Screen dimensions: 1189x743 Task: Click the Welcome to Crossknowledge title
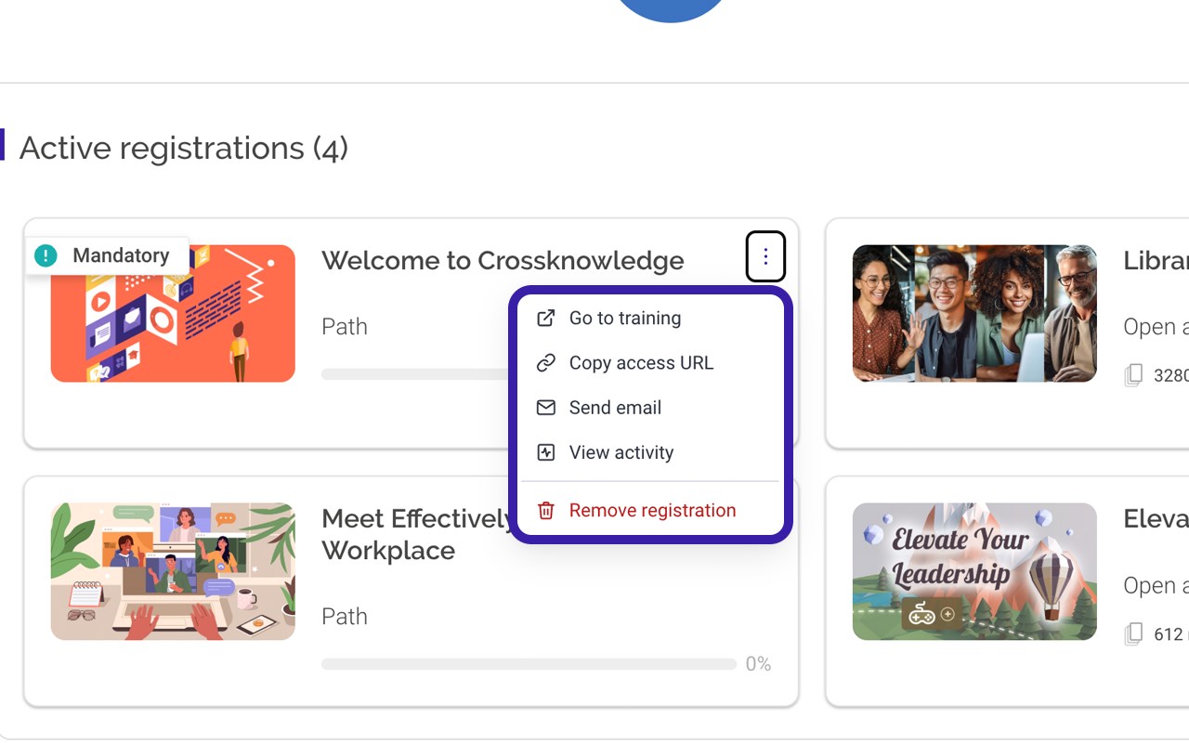[x=503, y=261]
